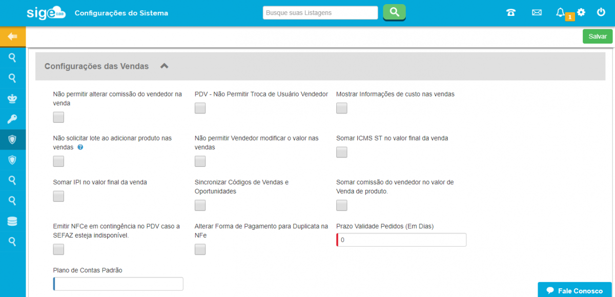
Task: Click the back arrow in sidebar
Action: pyautogui.click(x=13, y=36)
